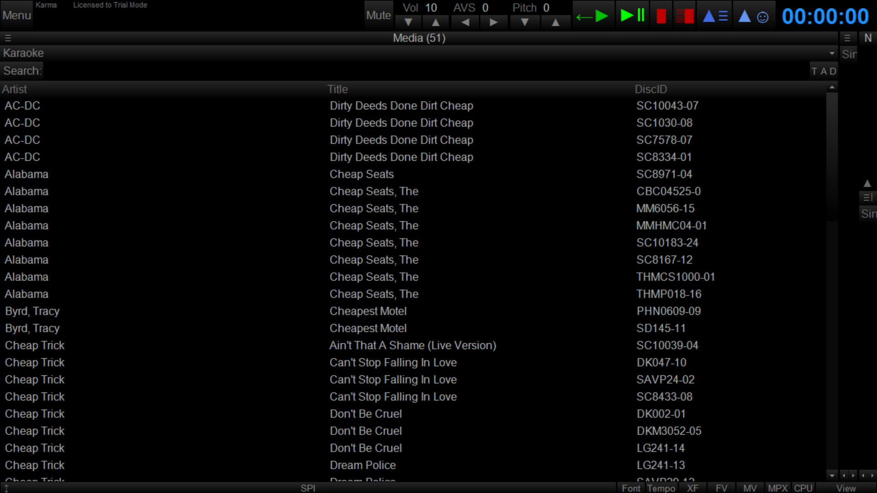877x493 pixels.
Task: Open the Media panel hamburger menu
Action: [x=8, y=38]
